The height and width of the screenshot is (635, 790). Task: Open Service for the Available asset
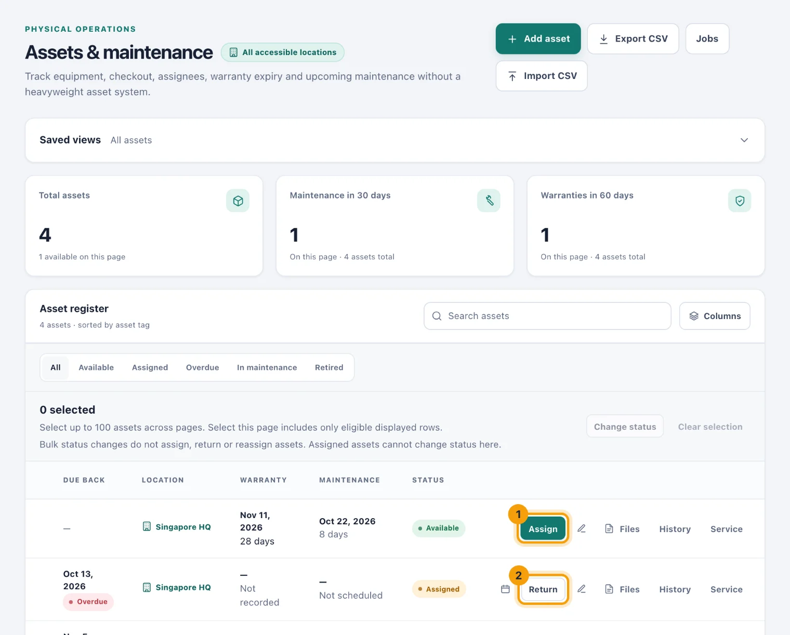(x=727, y=529)
